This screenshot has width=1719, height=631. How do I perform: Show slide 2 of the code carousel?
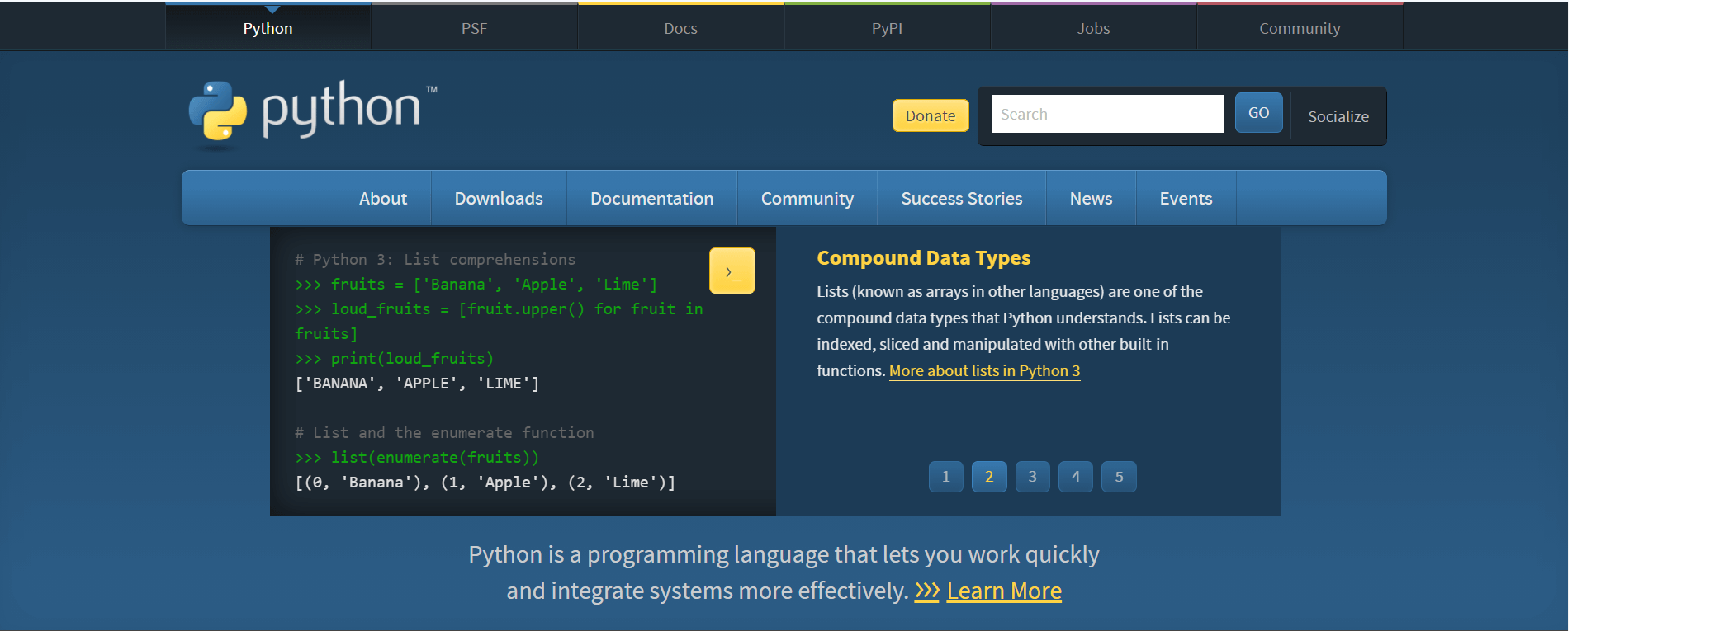989,477
